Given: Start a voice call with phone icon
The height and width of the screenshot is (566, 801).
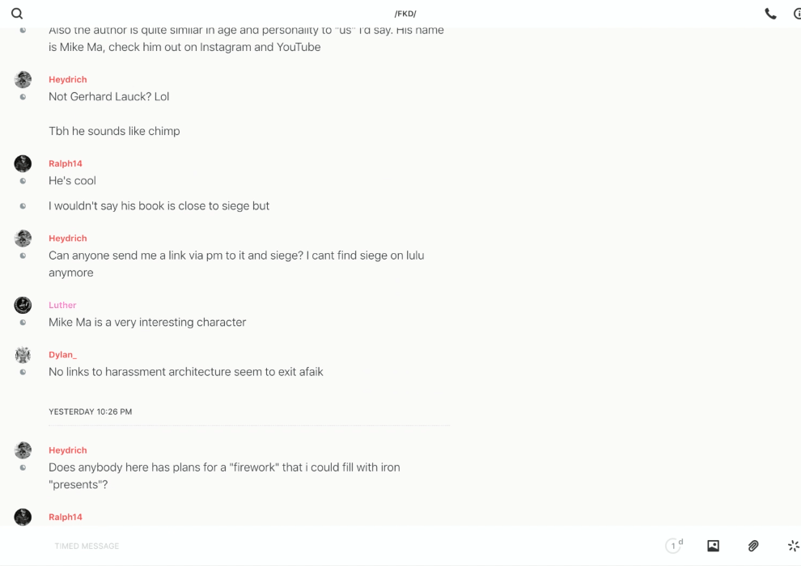Looking at the screenshot, I should pyautogui.click(x=770, y=14).
